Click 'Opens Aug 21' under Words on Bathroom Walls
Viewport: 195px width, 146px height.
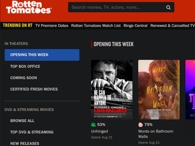(149, 142)
